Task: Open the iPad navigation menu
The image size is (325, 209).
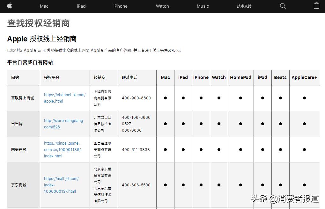Action: click(81, 6)
